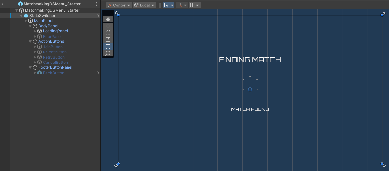The width and height of the screenshot is (389, 171).
Task: Collapse the MainPanel node
Action: (26, 21)
